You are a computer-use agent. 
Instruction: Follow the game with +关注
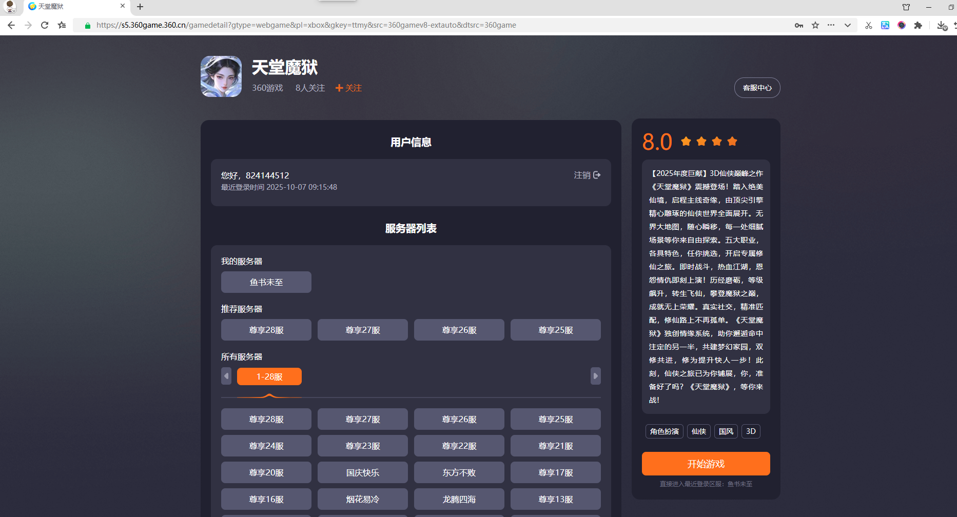[x=348, y=88]
